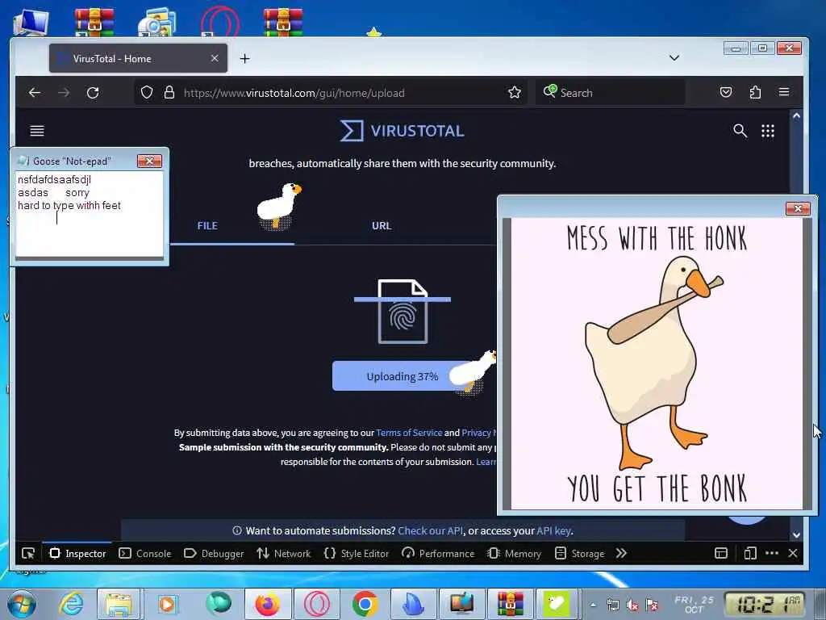Open the Style Editor devtools tab

[356, 554]
